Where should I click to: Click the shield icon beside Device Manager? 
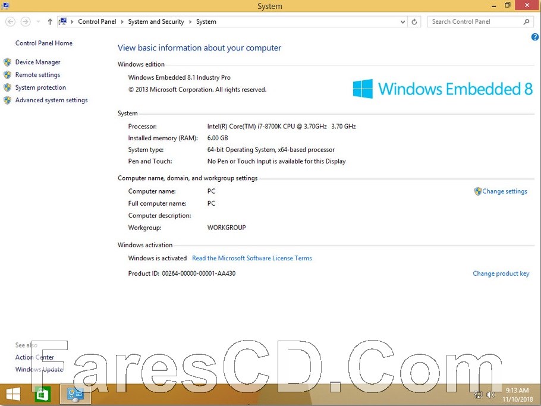[x=7, y=62]
